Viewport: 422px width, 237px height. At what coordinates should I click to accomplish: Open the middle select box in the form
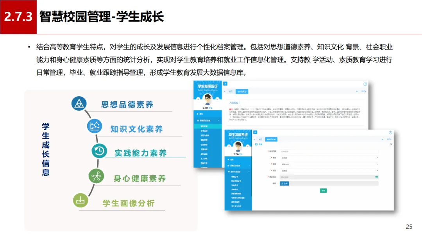point(329,164)
